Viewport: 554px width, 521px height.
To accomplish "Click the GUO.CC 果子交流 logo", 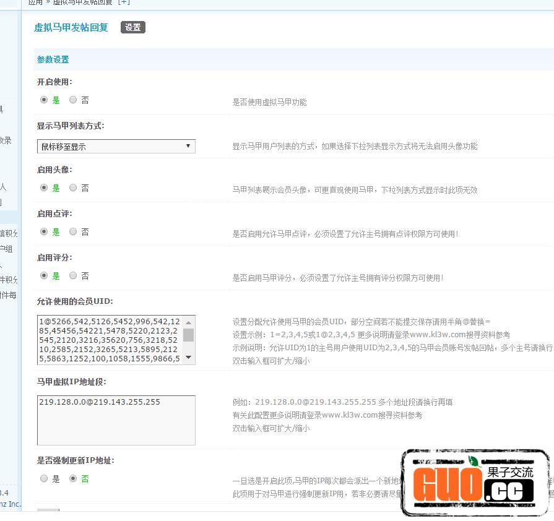I will [475, 483].
